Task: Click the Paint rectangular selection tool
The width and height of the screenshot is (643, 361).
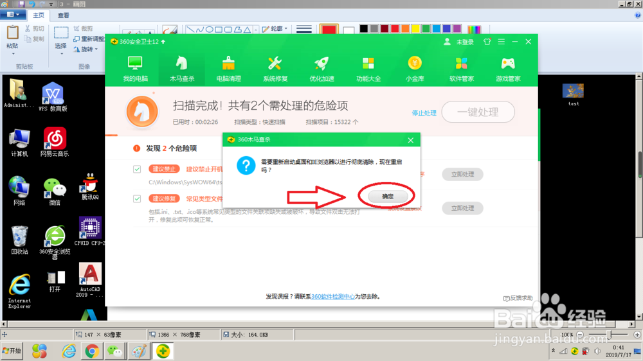Action: click(61, 33)
